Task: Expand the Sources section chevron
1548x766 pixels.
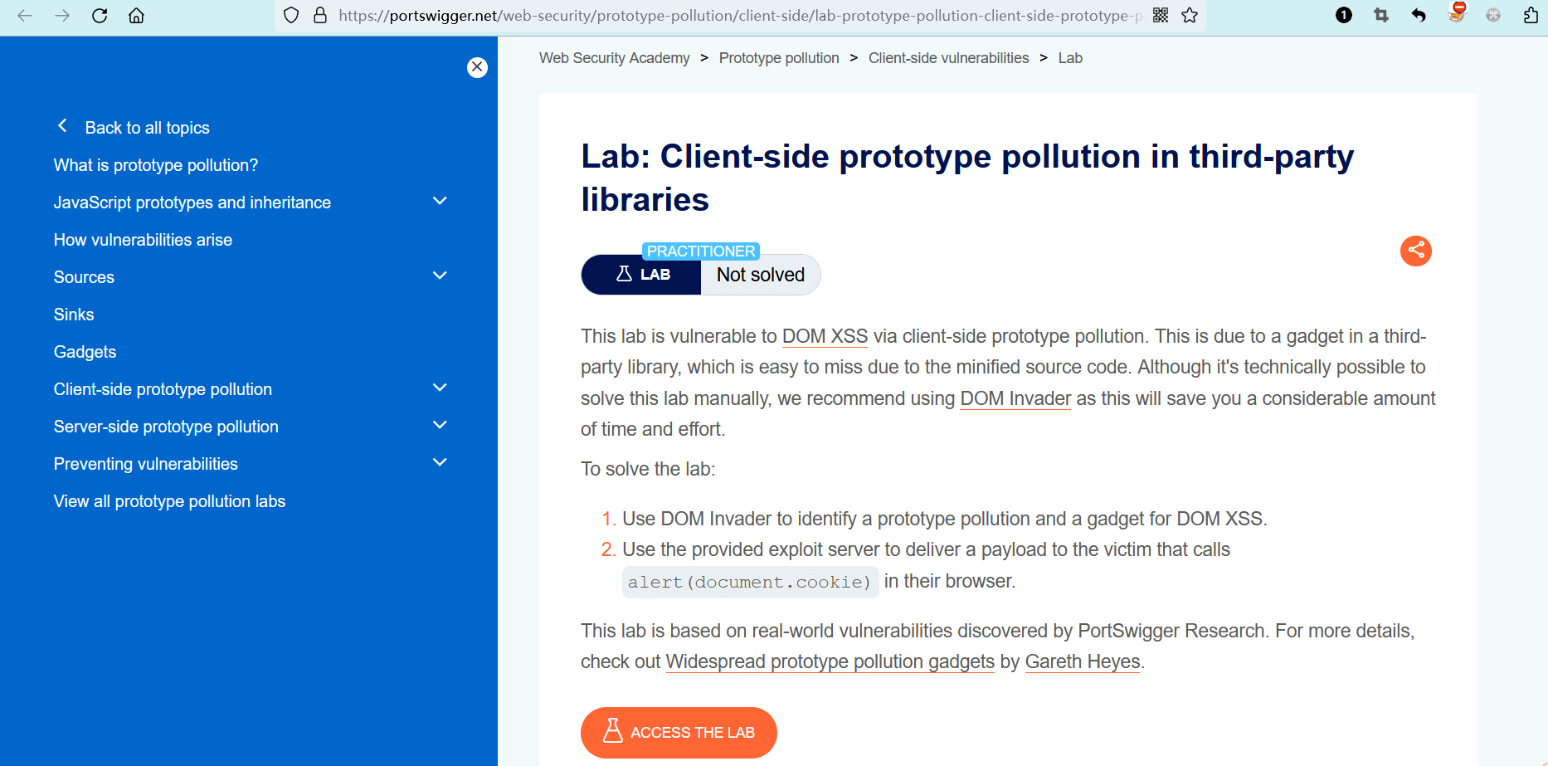Action: click(x=440, y=276)
